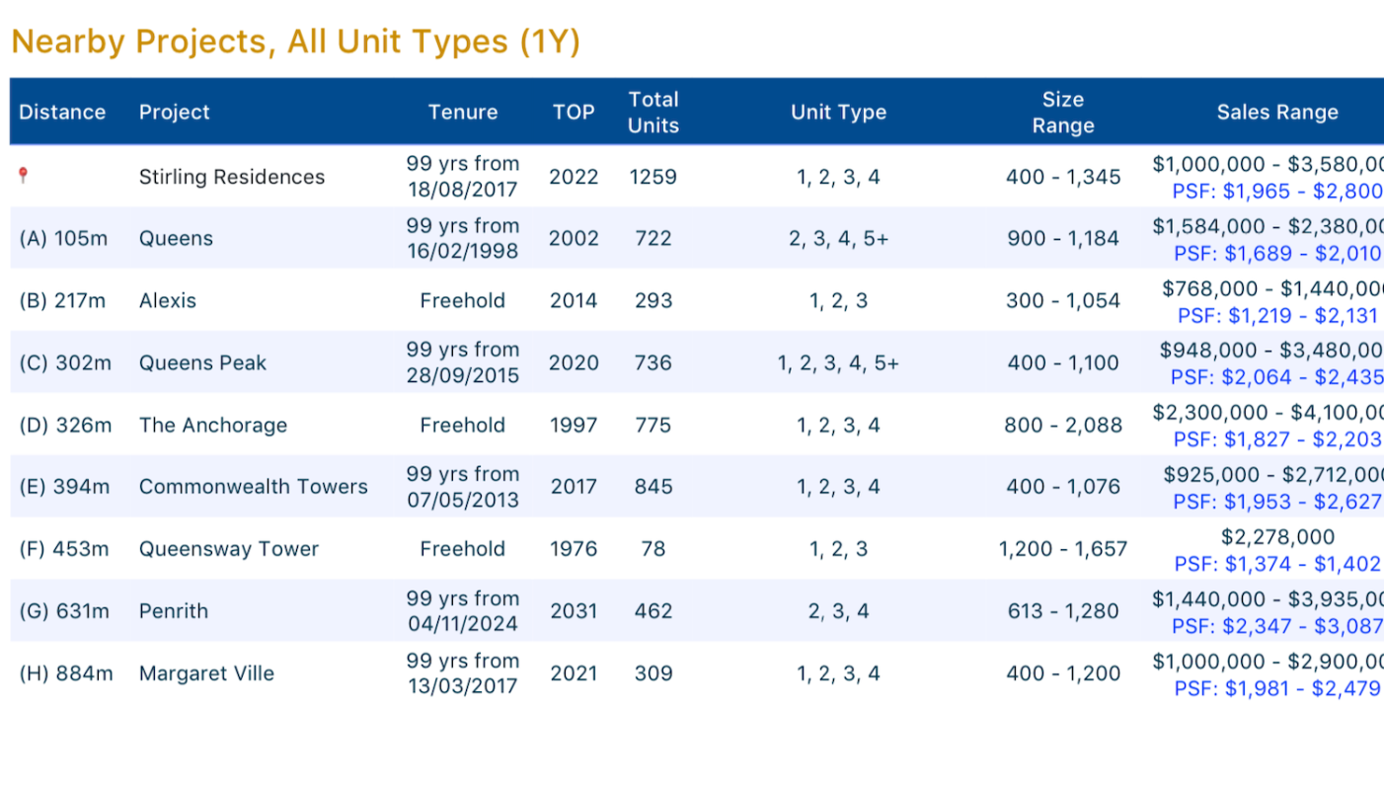Open PSF link $2,064 - $2,435
The image size is (1384, 790).
coord(1277,377)
